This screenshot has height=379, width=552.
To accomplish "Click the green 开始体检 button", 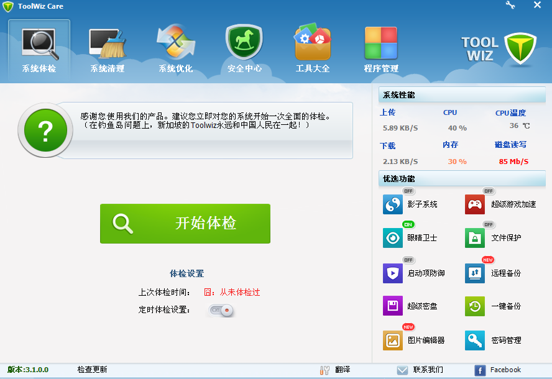I will tap(185, 224).
